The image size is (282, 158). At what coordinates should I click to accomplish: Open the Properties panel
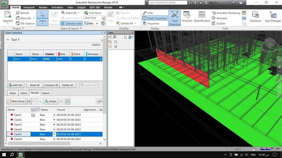click(151, 23)
